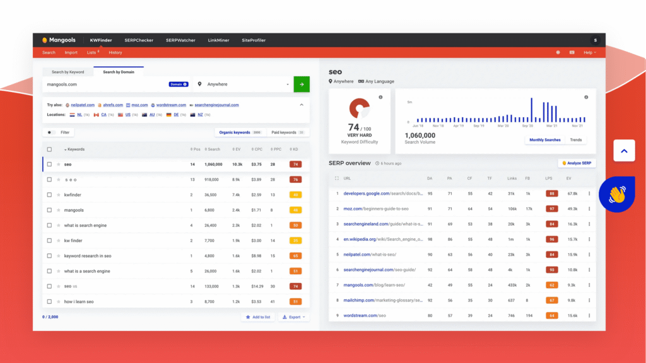Open the theme settings icon in red bar
This screenshot has height=363, width=646.
click(x=558, y=52)
